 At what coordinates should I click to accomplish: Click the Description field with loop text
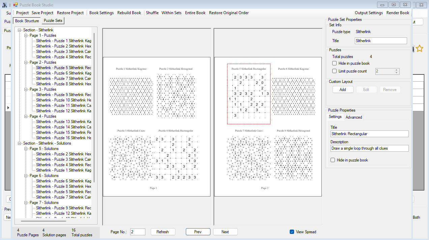tap(369, 148)
